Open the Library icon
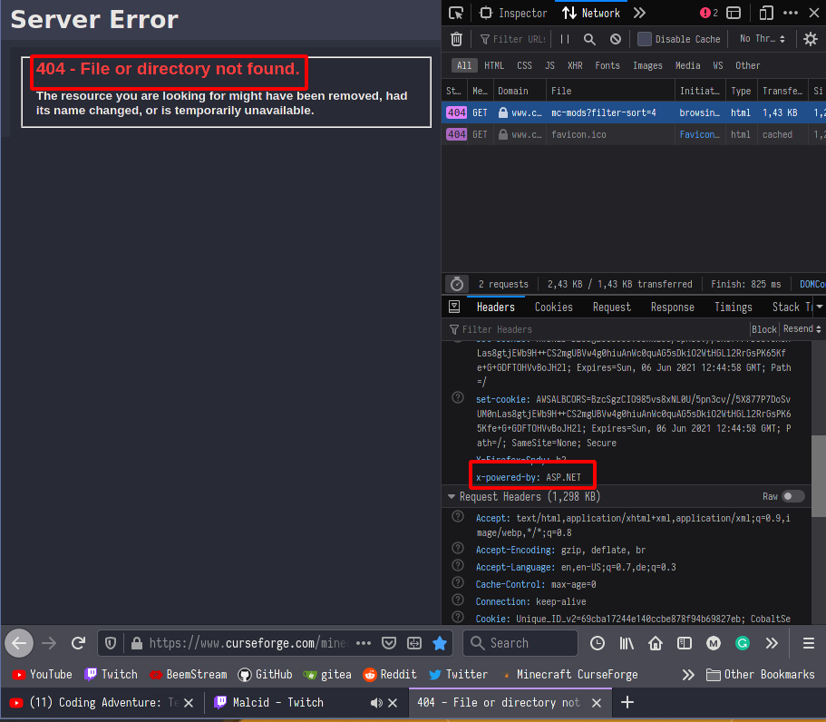Screen dimensions: 826x722 click(x=627, y=643)
